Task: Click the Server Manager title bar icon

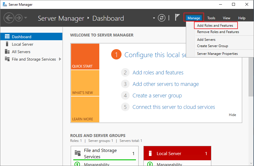Action: tap(5, 5)
